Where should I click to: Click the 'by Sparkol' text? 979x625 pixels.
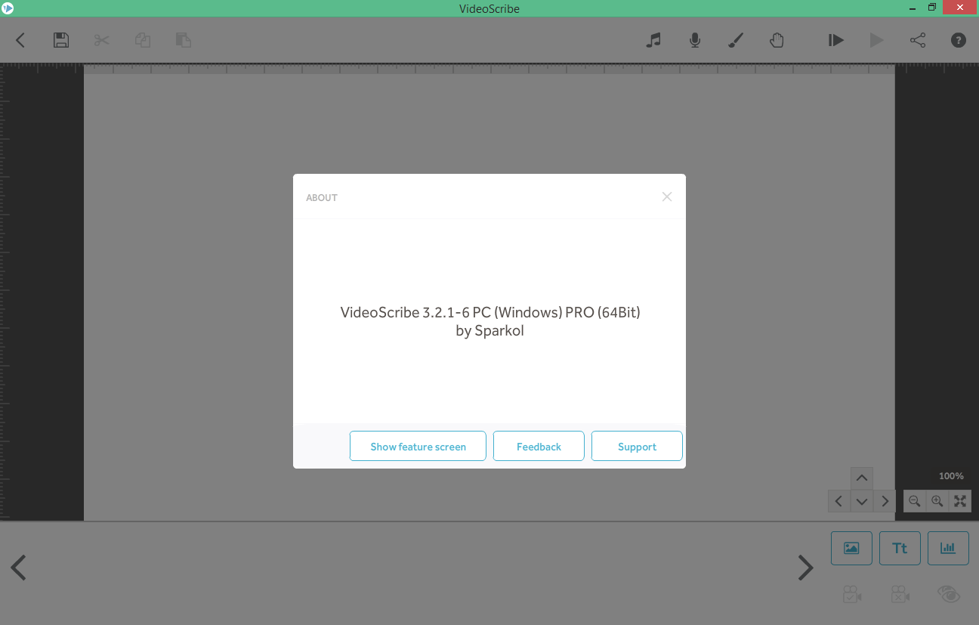(x=489, y=330)
